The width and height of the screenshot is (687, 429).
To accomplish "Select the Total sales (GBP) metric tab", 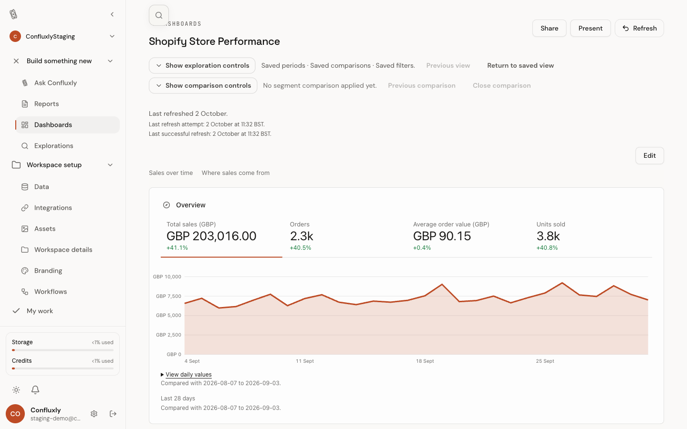I will (x=221, y=236).
